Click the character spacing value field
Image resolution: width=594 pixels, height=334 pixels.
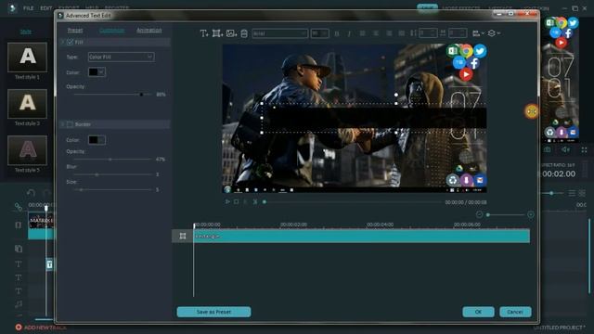[458, 33]
